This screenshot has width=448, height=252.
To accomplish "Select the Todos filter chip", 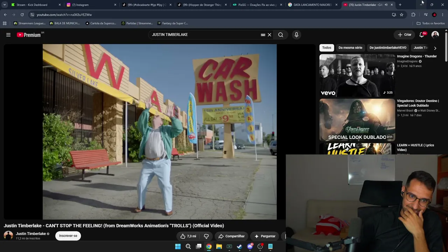I will [327, 48].
